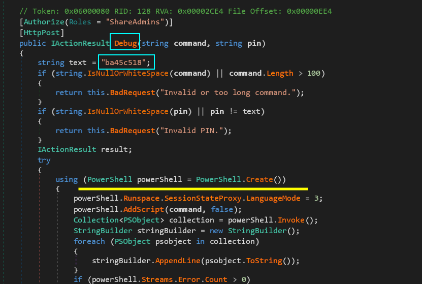Image resolution: width=422 pixels, height=284 pixels.
Task: Click PowerShell.Create method call
Action: pos(241,179)
